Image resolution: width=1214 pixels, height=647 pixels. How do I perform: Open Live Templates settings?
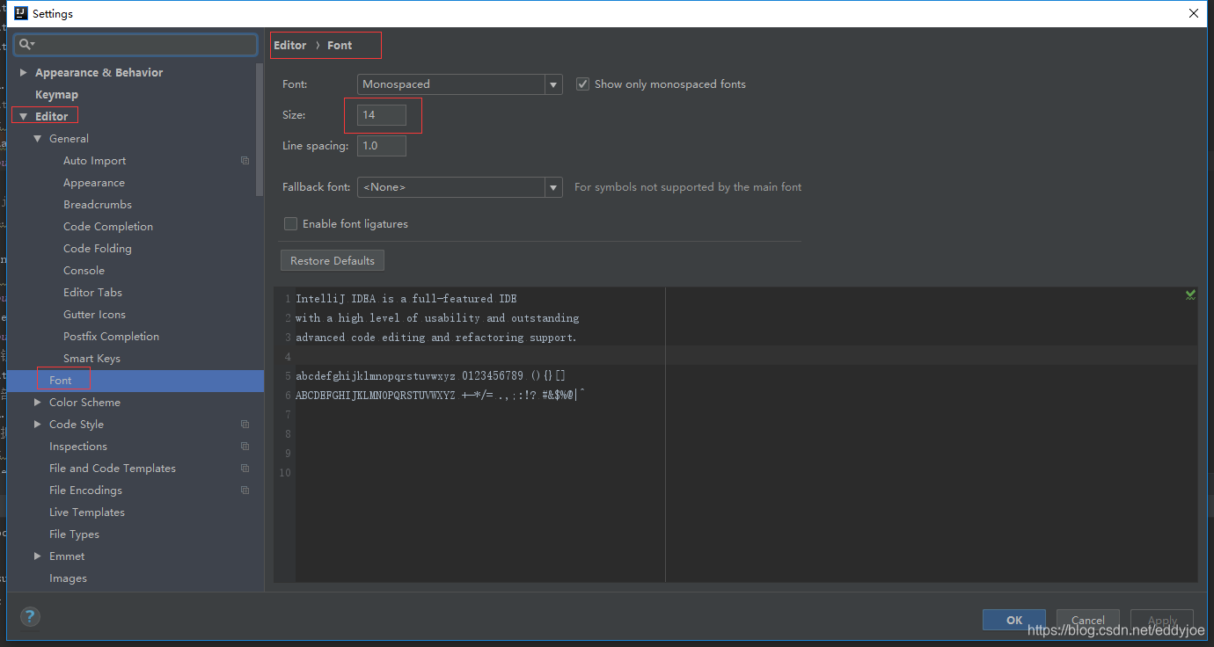coord(87,513)
